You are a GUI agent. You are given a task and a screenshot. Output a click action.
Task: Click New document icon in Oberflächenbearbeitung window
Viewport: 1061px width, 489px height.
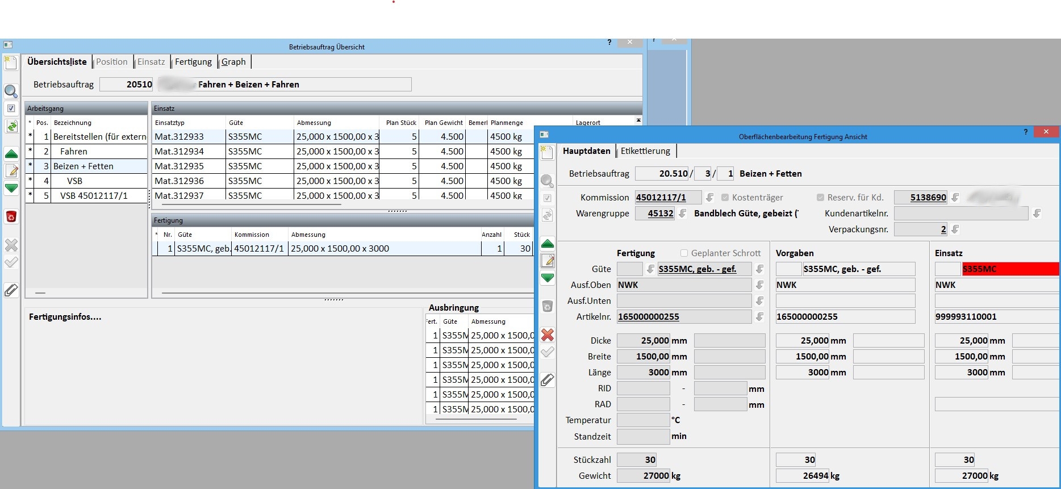coord(547,152)
